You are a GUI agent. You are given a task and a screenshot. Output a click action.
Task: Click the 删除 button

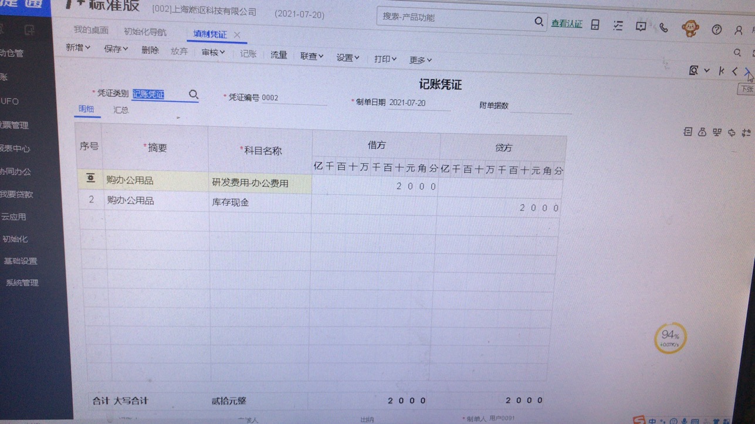click(x=150, y=50)
